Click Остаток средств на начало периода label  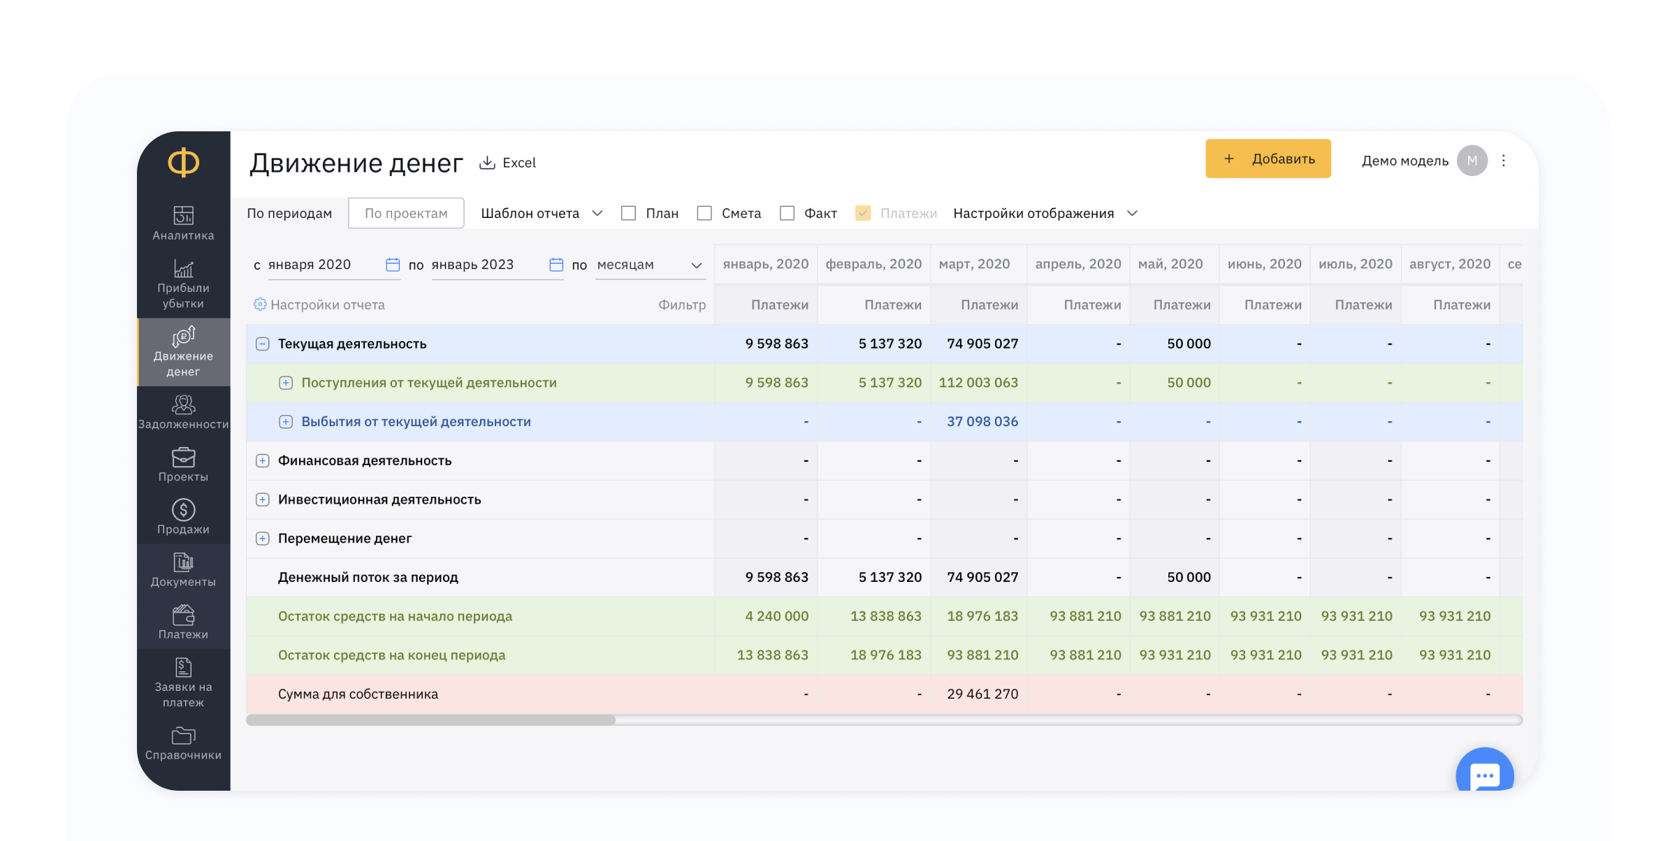click(395, 617)
